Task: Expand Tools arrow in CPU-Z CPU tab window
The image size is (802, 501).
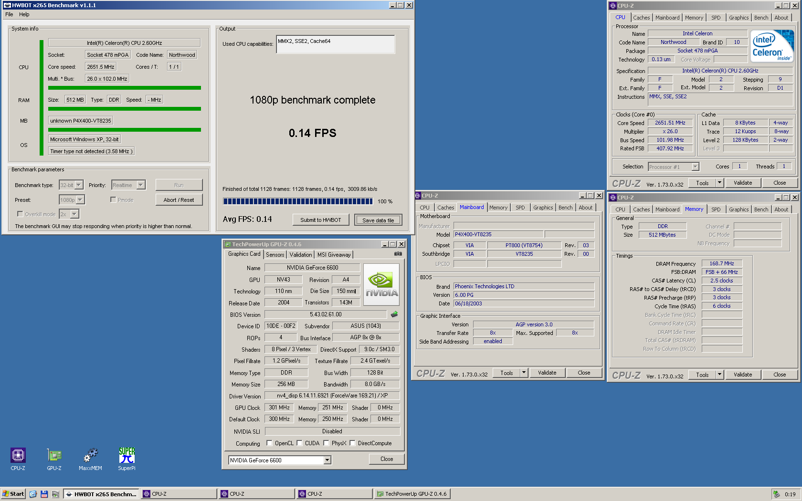Action: (x=720, y=183)
